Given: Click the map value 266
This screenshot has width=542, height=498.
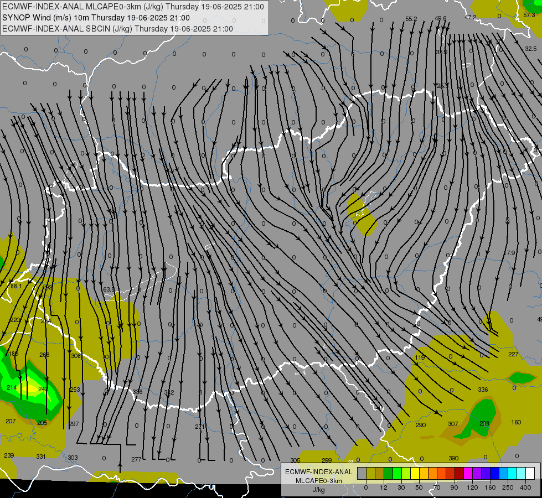Looking at the screenshot, I should point(44,355).
